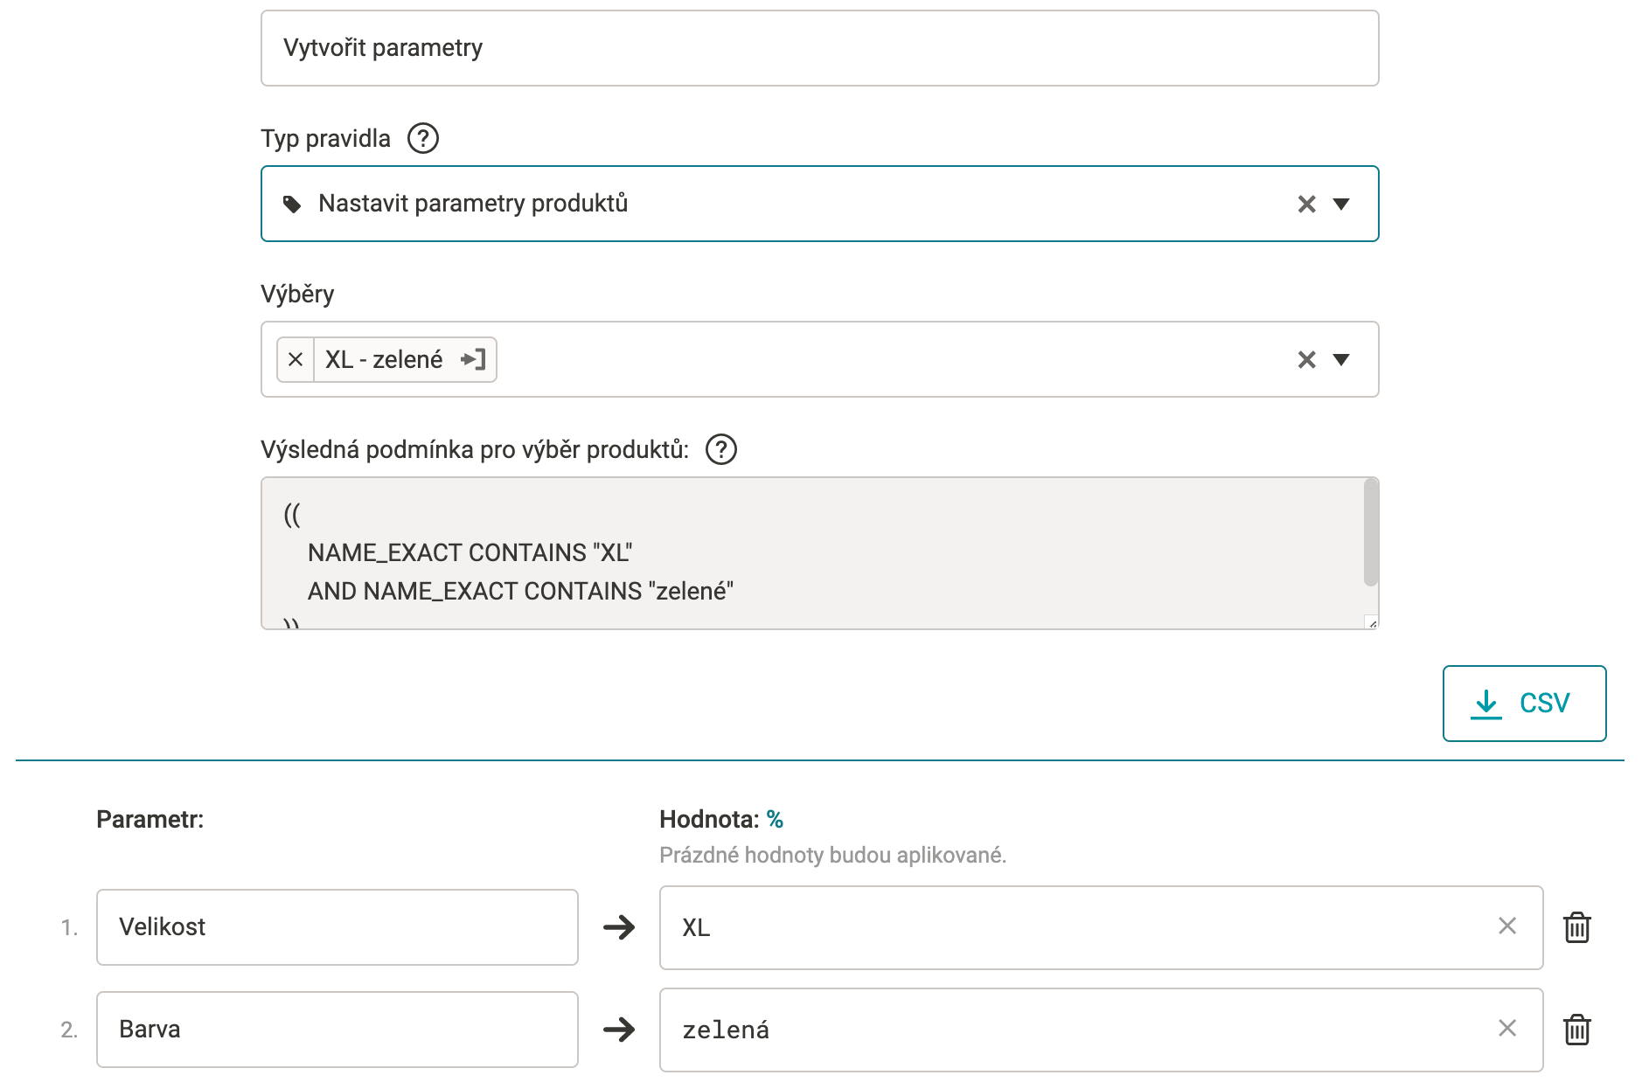Delete the Velikost parameter row
This screenshot has height=1082, width=1649.
click(1576, 927)
